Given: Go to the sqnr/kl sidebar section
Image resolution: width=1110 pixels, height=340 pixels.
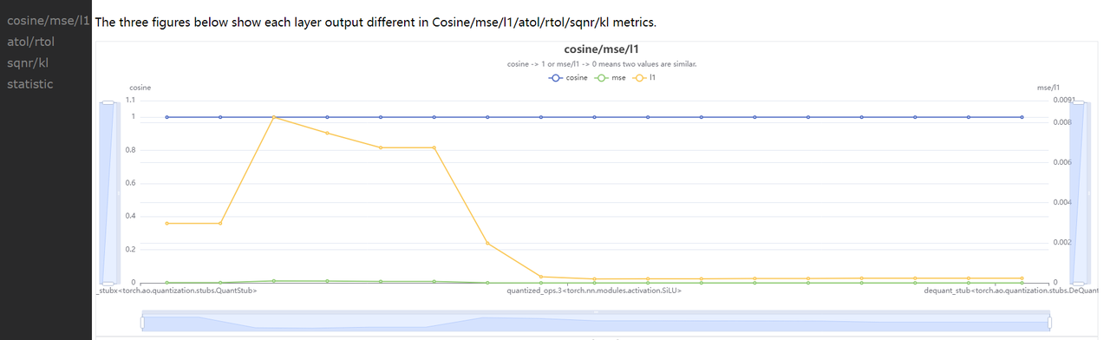Looking at the screenshot, I should coord(28,62).
